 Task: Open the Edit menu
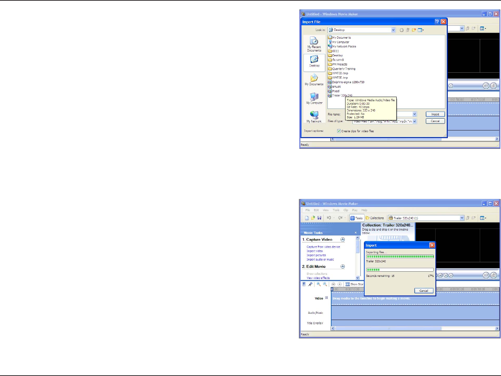click(x=316, y=210)
